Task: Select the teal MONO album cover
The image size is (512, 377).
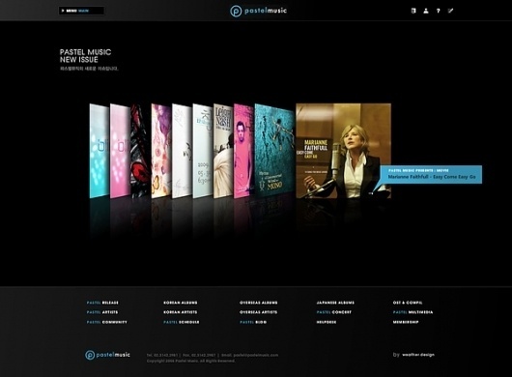Action: [274, 150]
